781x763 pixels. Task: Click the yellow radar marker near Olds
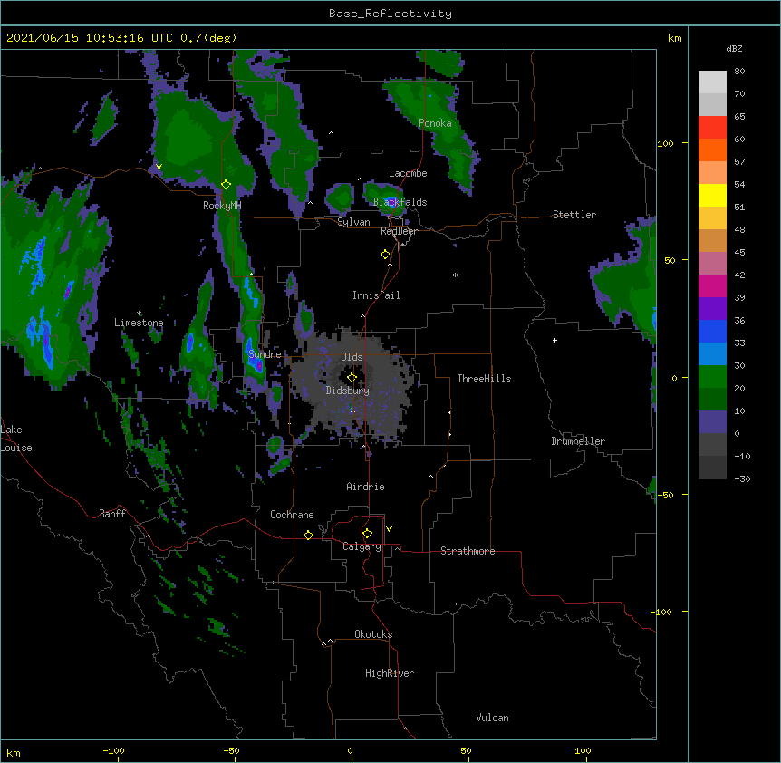pos(352,378)
